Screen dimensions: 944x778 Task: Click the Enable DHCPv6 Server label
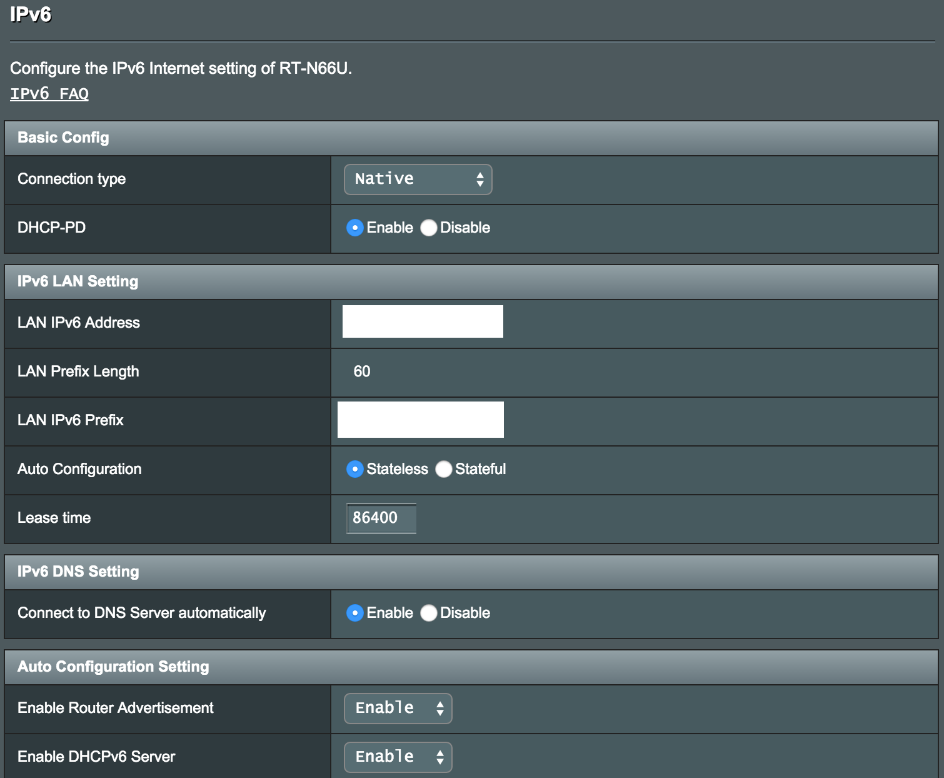pyautogui.click(x=96, y=757)
